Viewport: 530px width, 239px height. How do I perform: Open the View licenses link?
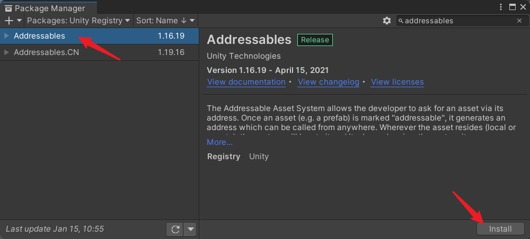click(x=397, y=82)
